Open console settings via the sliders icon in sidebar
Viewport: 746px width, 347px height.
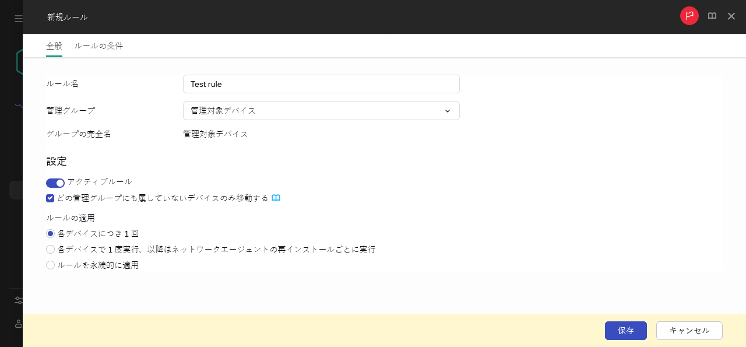19,300
